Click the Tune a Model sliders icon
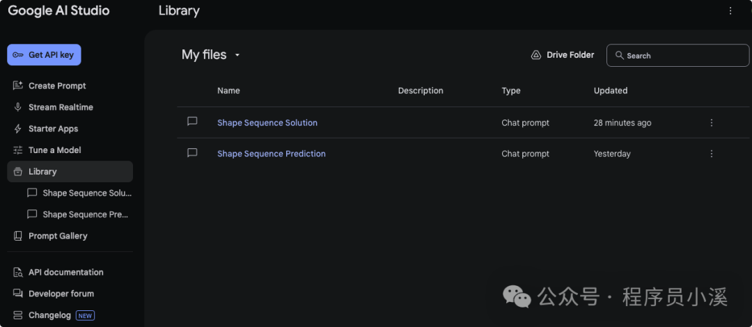This screenshot has height=327, width=752. click(18, 150)
